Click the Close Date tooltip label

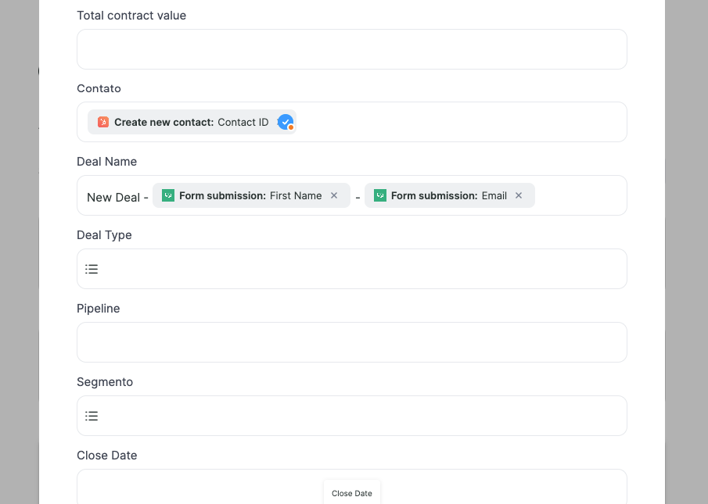pos(352,493)
